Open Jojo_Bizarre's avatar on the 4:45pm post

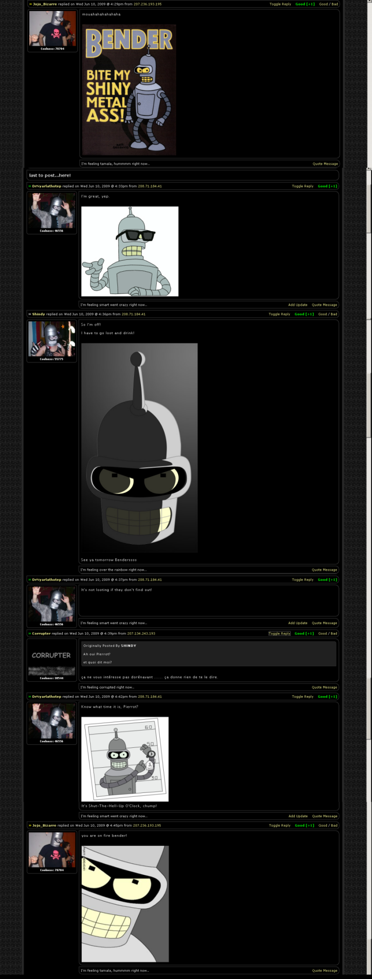point(52,850)
